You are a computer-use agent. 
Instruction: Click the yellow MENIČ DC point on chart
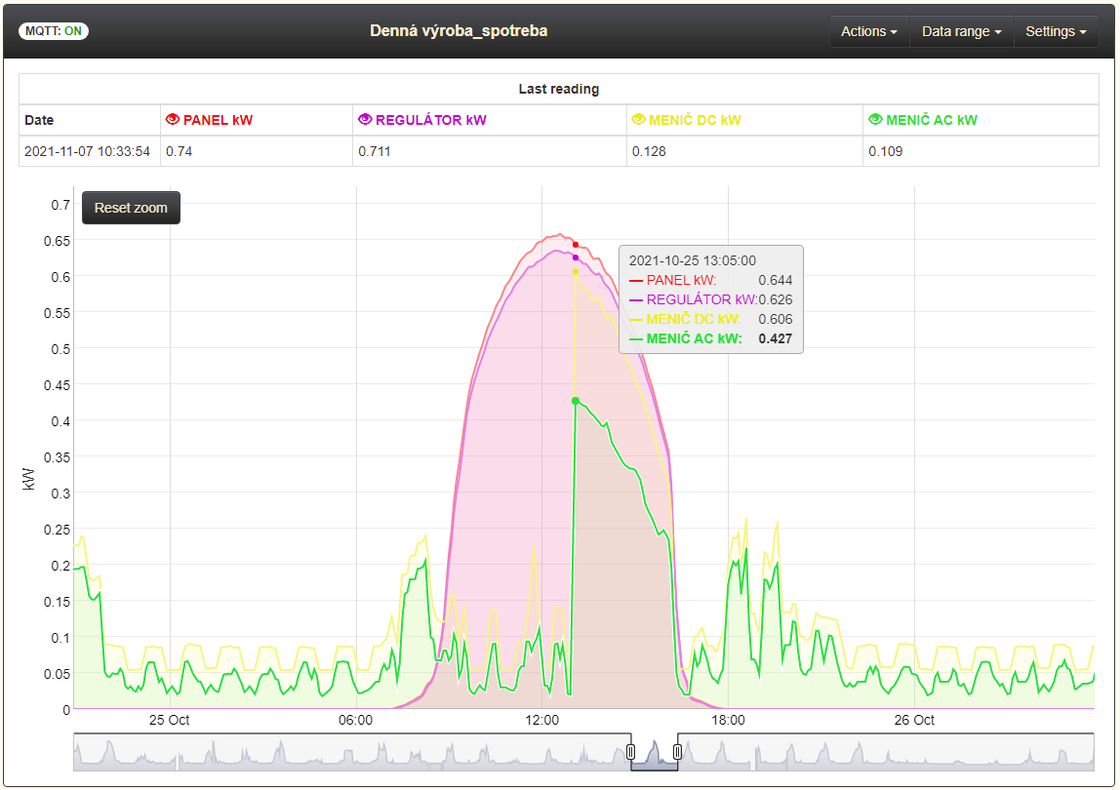tap(576, 272)
